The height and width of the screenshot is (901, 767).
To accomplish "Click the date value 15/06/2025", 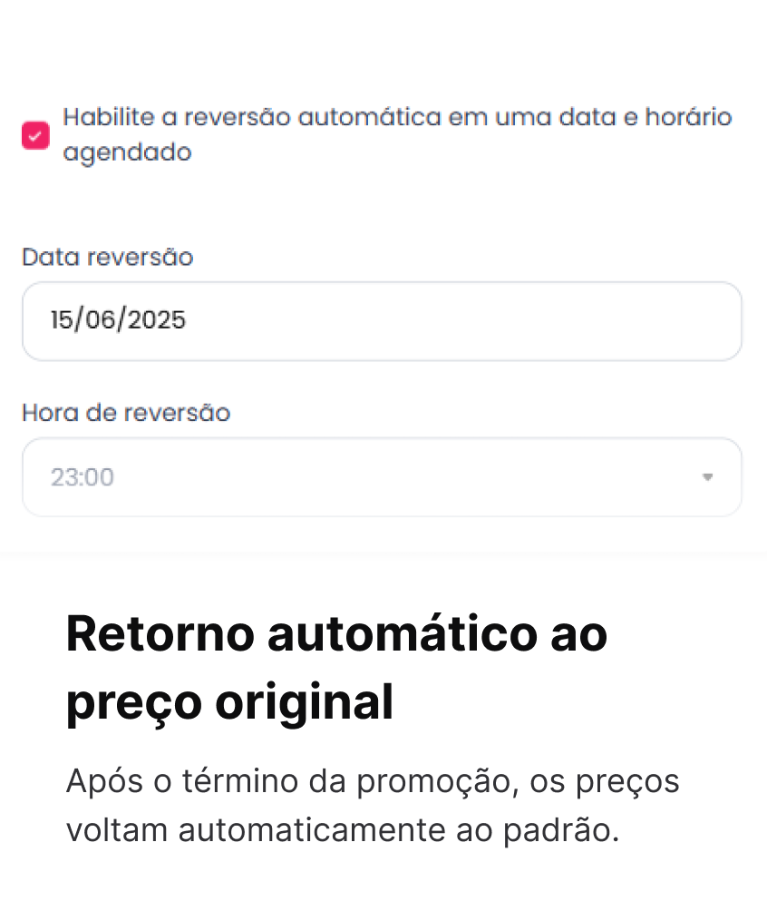I will pos(118,320).
